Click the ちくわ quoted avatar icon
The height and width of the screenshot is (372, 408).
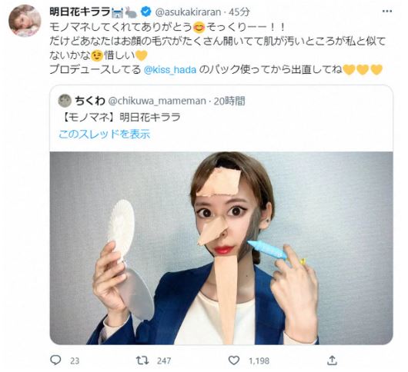click(x=65, y=101)
